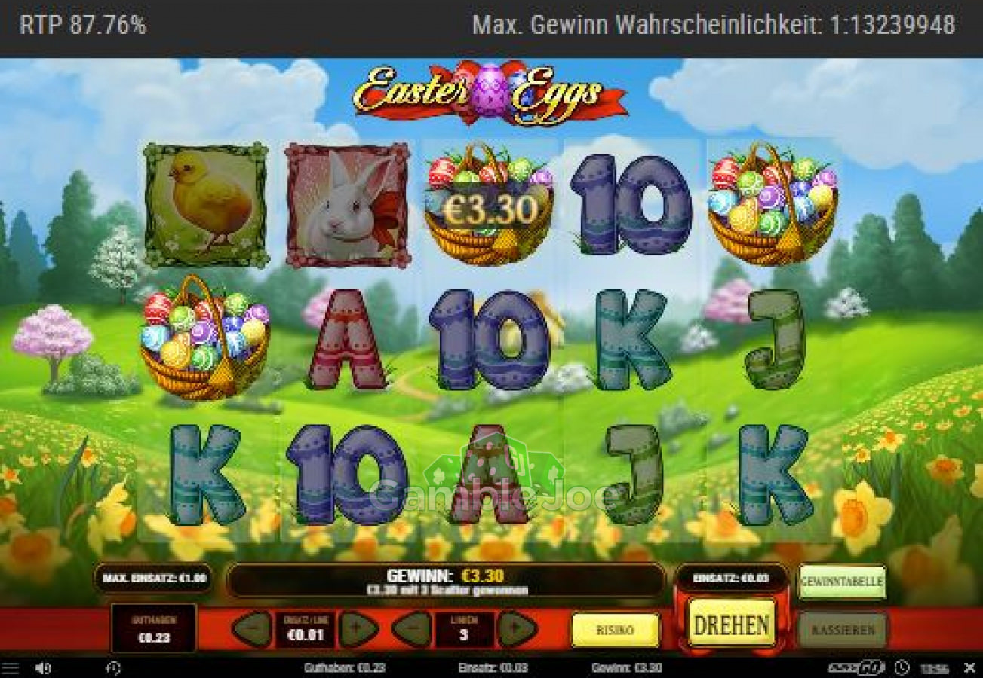Click the clock icon in bottom bar

pos(902,667)
